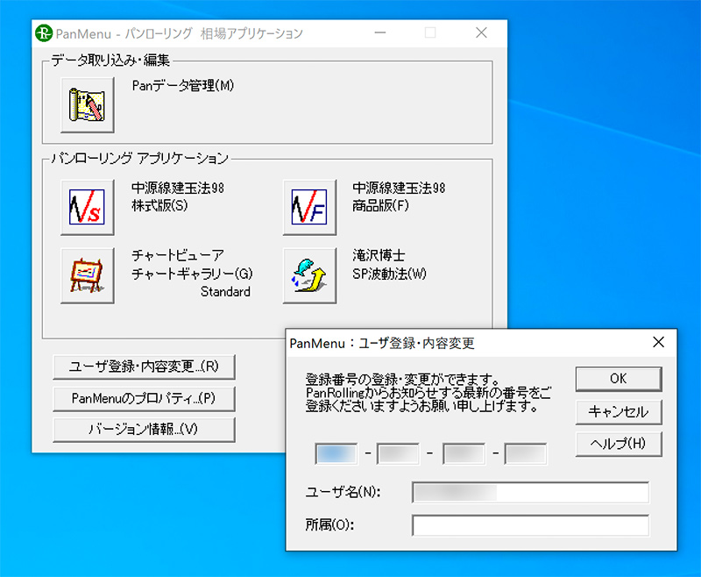The width and height of the screenshot is (701, 577).
Task: Click inside the 所属 input box
Action: (529, 524)
